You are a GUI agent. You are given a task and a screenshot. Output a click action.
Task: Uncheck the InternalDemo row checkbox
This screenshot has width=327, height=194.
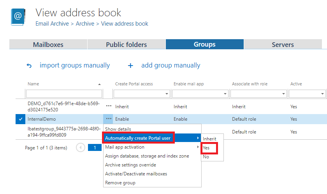tap(21, 119)
